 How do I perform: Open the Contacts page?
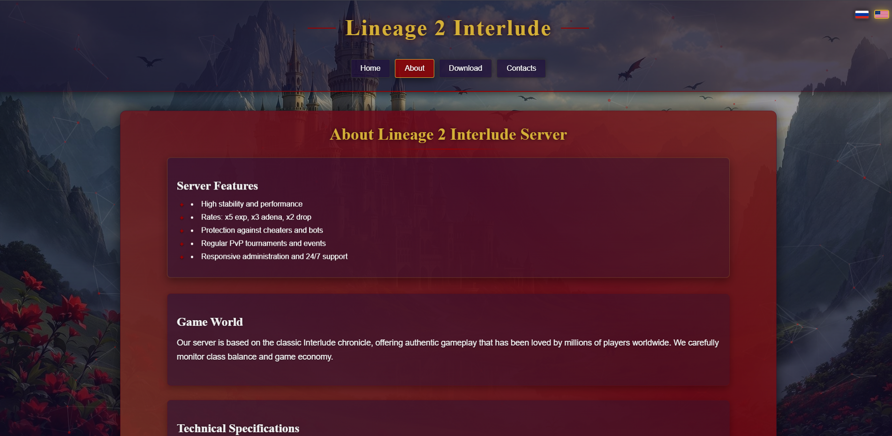(521, 68)
